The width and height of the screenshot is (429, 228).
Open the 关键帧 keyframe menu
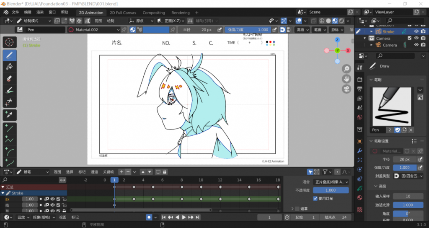click(108, 172)
